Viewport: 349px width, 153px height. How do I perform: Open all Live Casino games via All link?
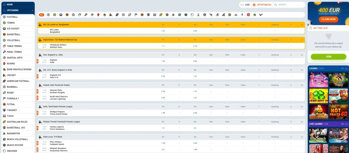point(344,124)
